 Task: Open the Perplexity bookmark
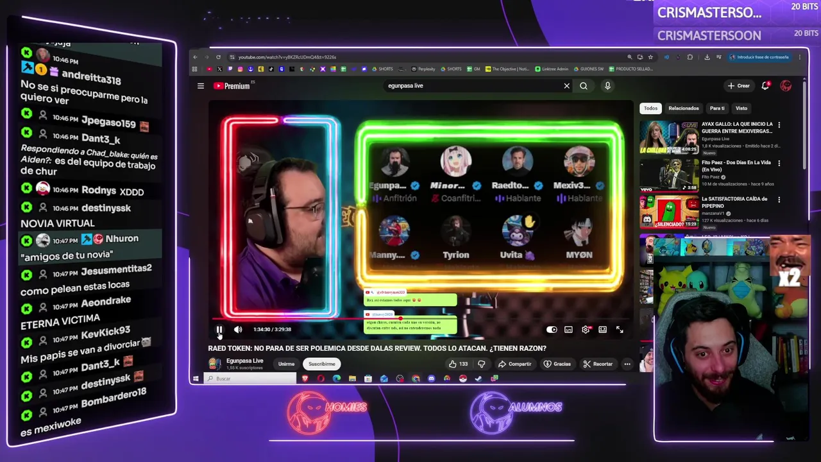coord(423,69)
